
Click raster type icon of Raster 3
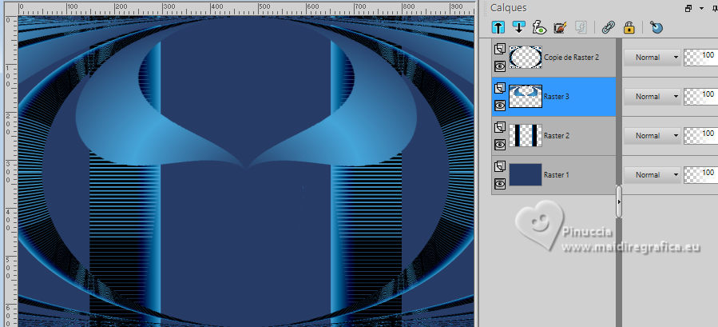pyautogui.click(x=500, y=88)
